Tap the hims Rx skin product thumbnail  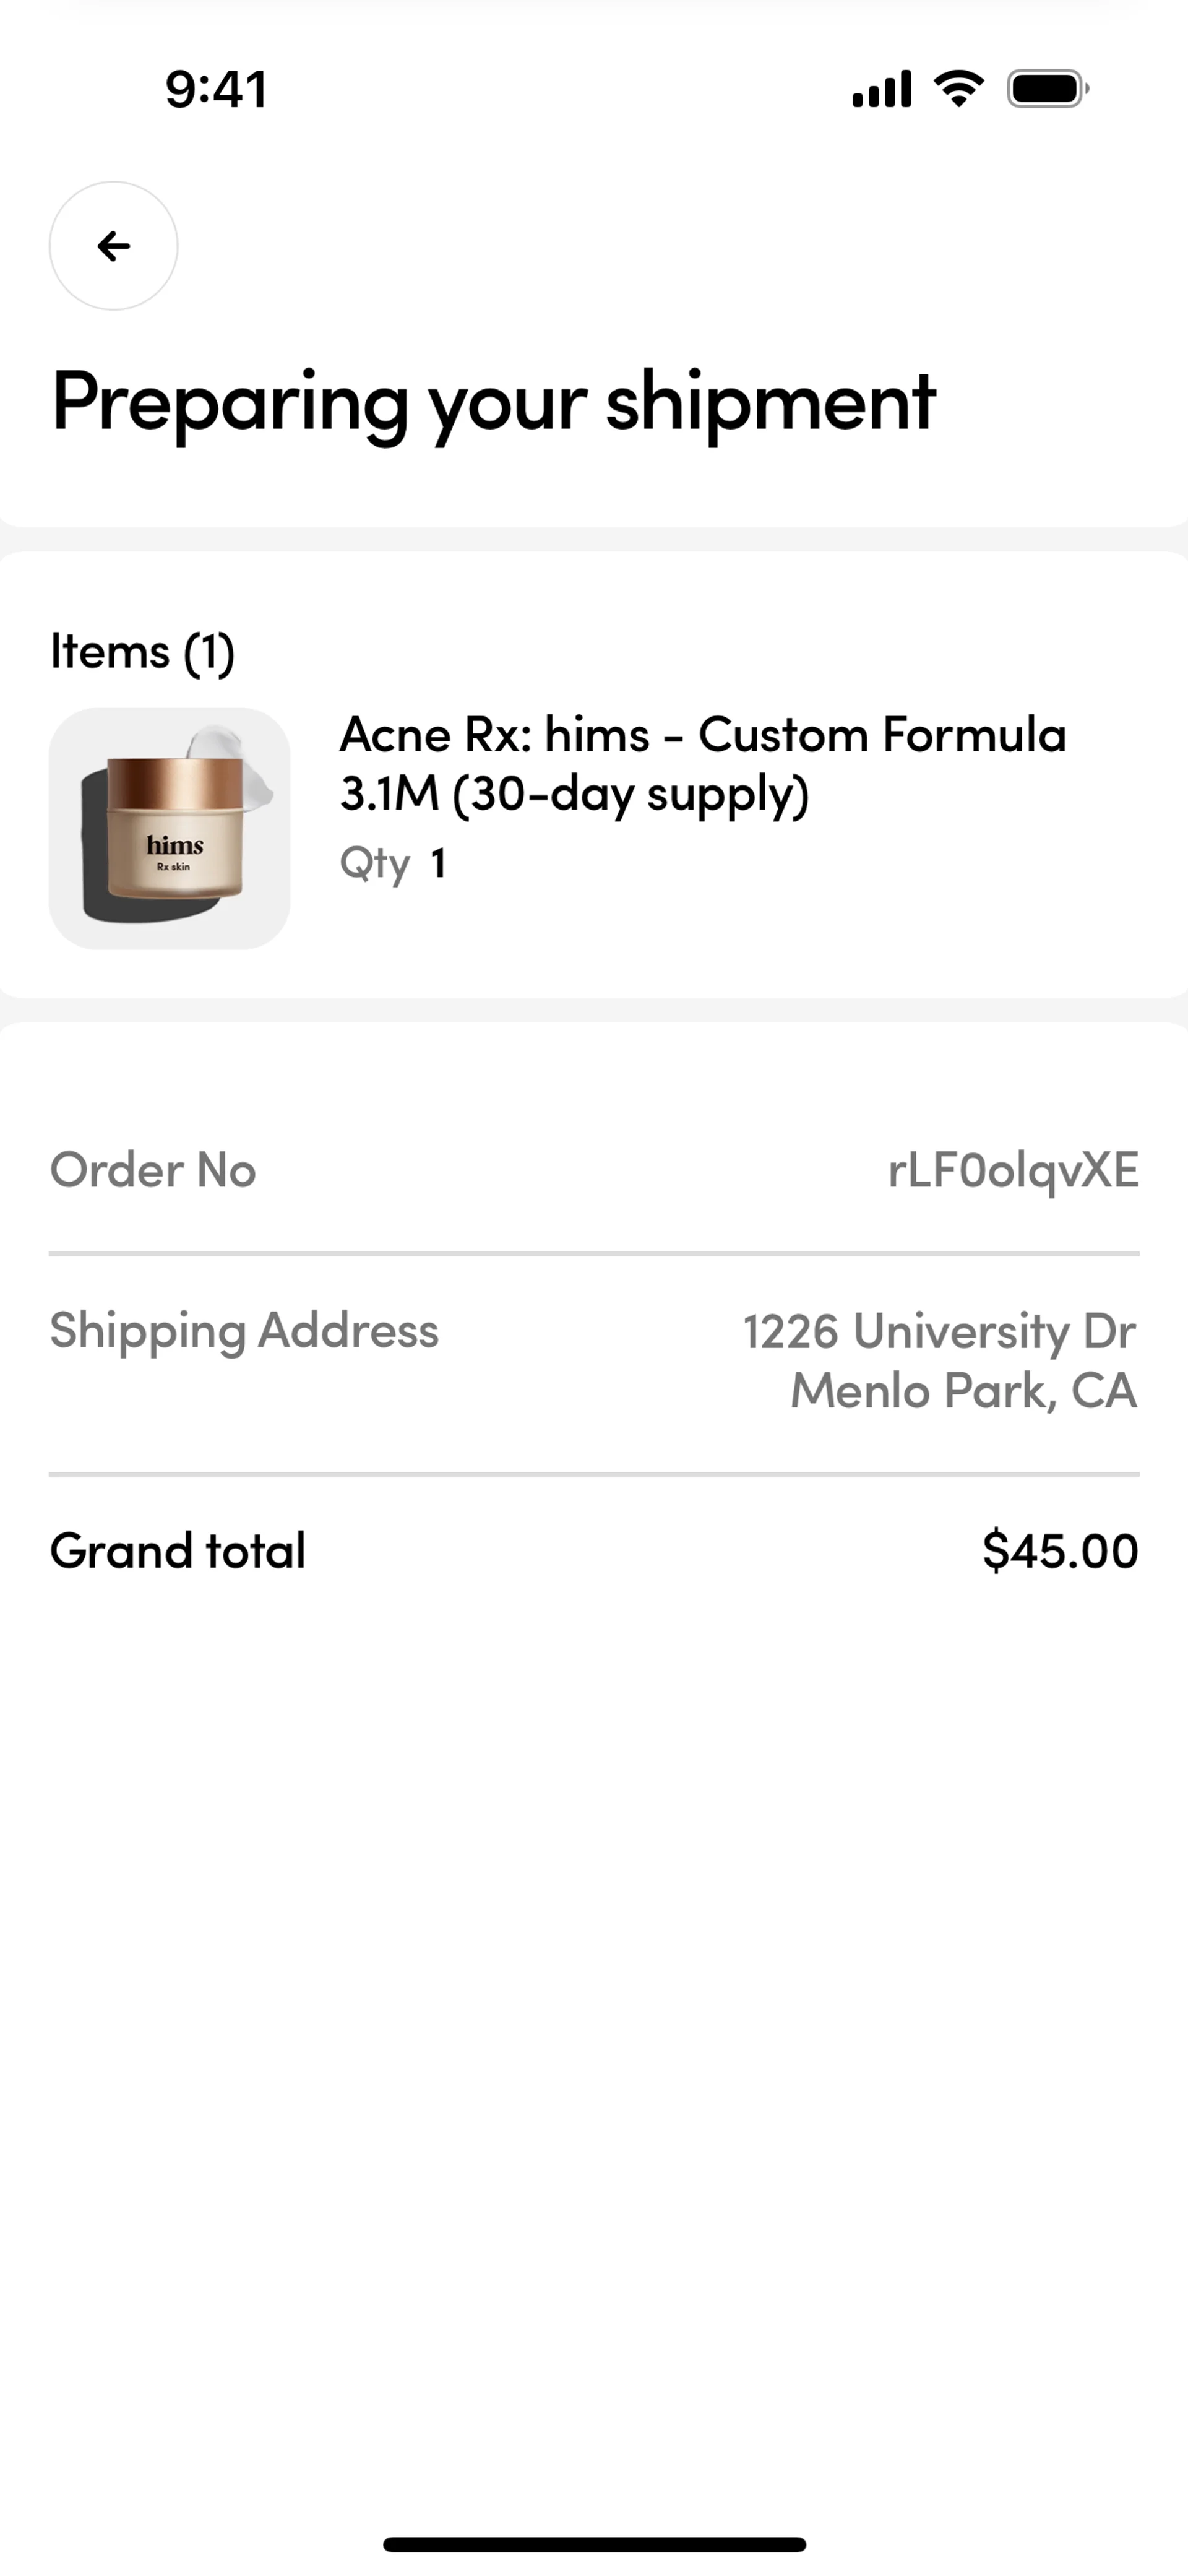[169, 829]
